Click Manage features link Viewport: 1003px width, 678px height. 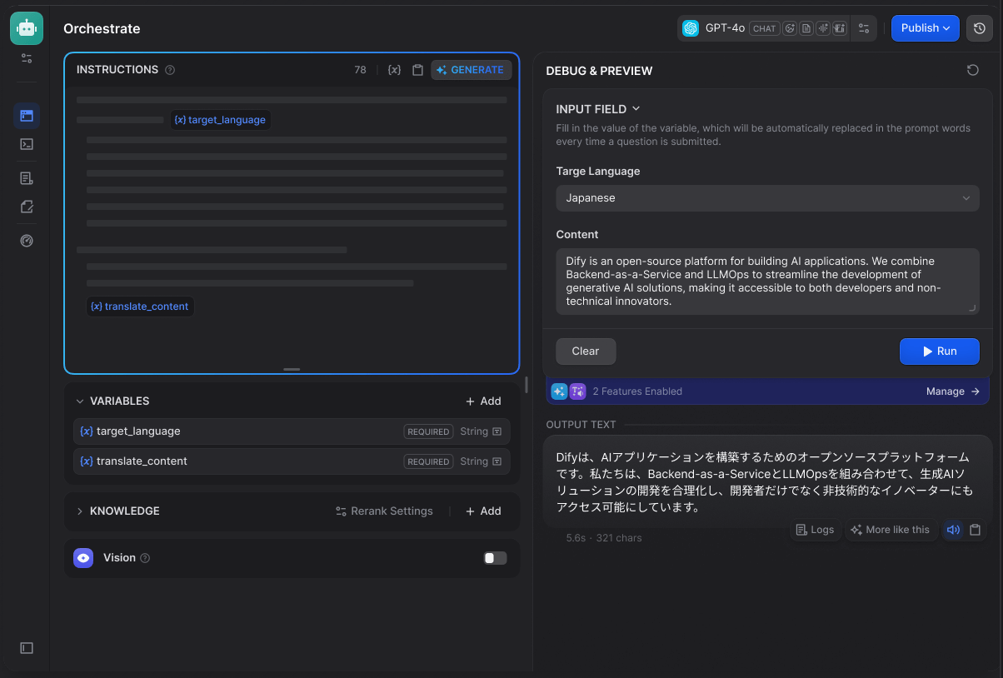pos(953,391)
